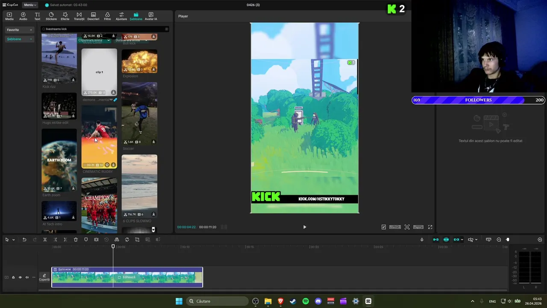
Task: Enter fullscreen player view
Action: tap(430, 227)
